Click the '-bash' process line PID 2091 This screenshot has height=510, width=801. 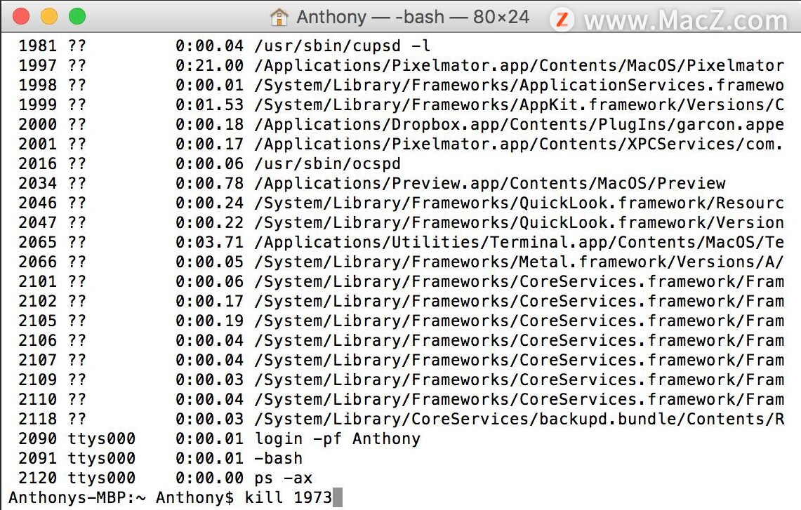[160, 458]
